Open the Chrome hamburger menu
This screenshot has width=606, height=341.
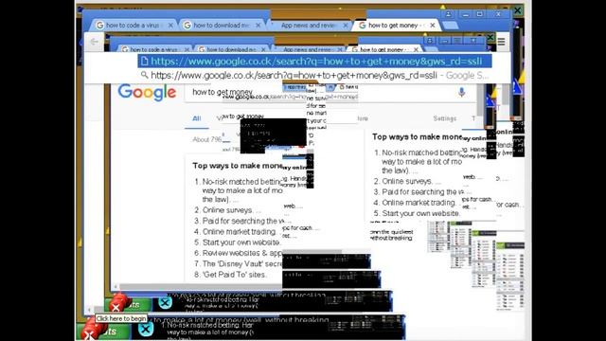tap(501, 42)
